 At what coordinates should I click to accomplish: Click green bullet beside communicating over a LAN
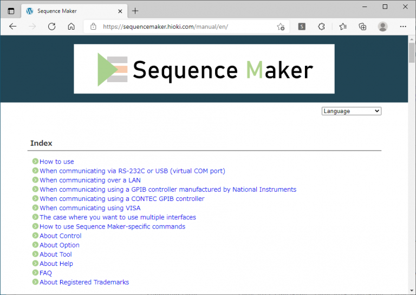coord(35,179)
